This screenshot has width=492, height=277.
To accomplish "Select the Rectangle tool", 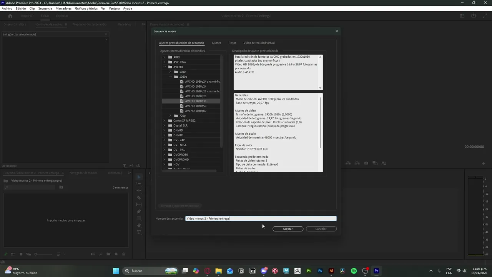I will (139, 218).
